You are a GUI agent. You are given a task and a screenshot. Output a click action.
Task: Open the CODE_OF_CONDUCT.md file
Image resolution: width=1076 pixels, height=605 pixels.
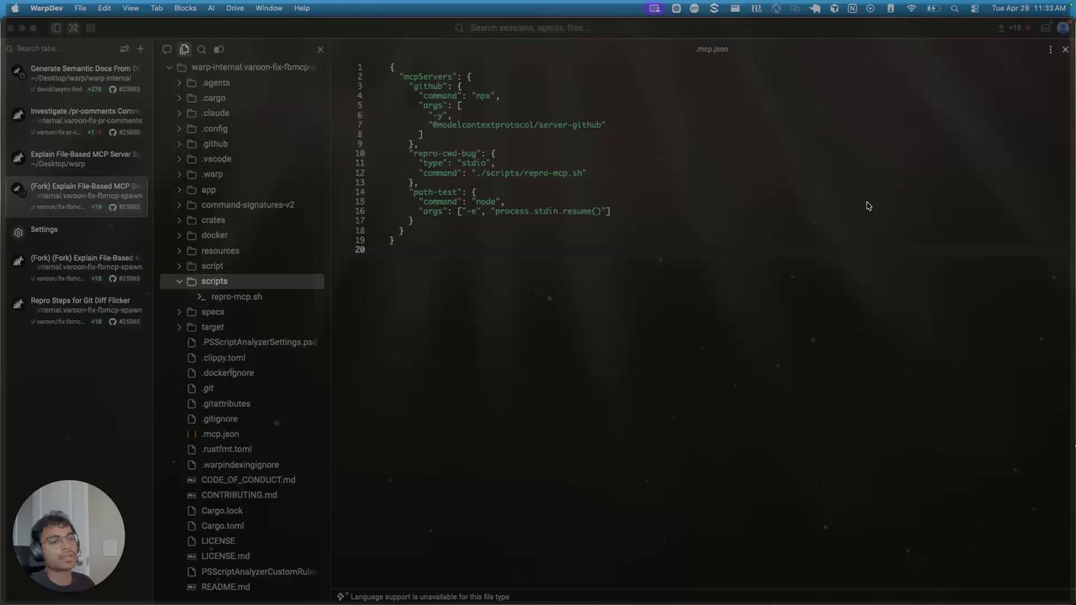point(242,480)
